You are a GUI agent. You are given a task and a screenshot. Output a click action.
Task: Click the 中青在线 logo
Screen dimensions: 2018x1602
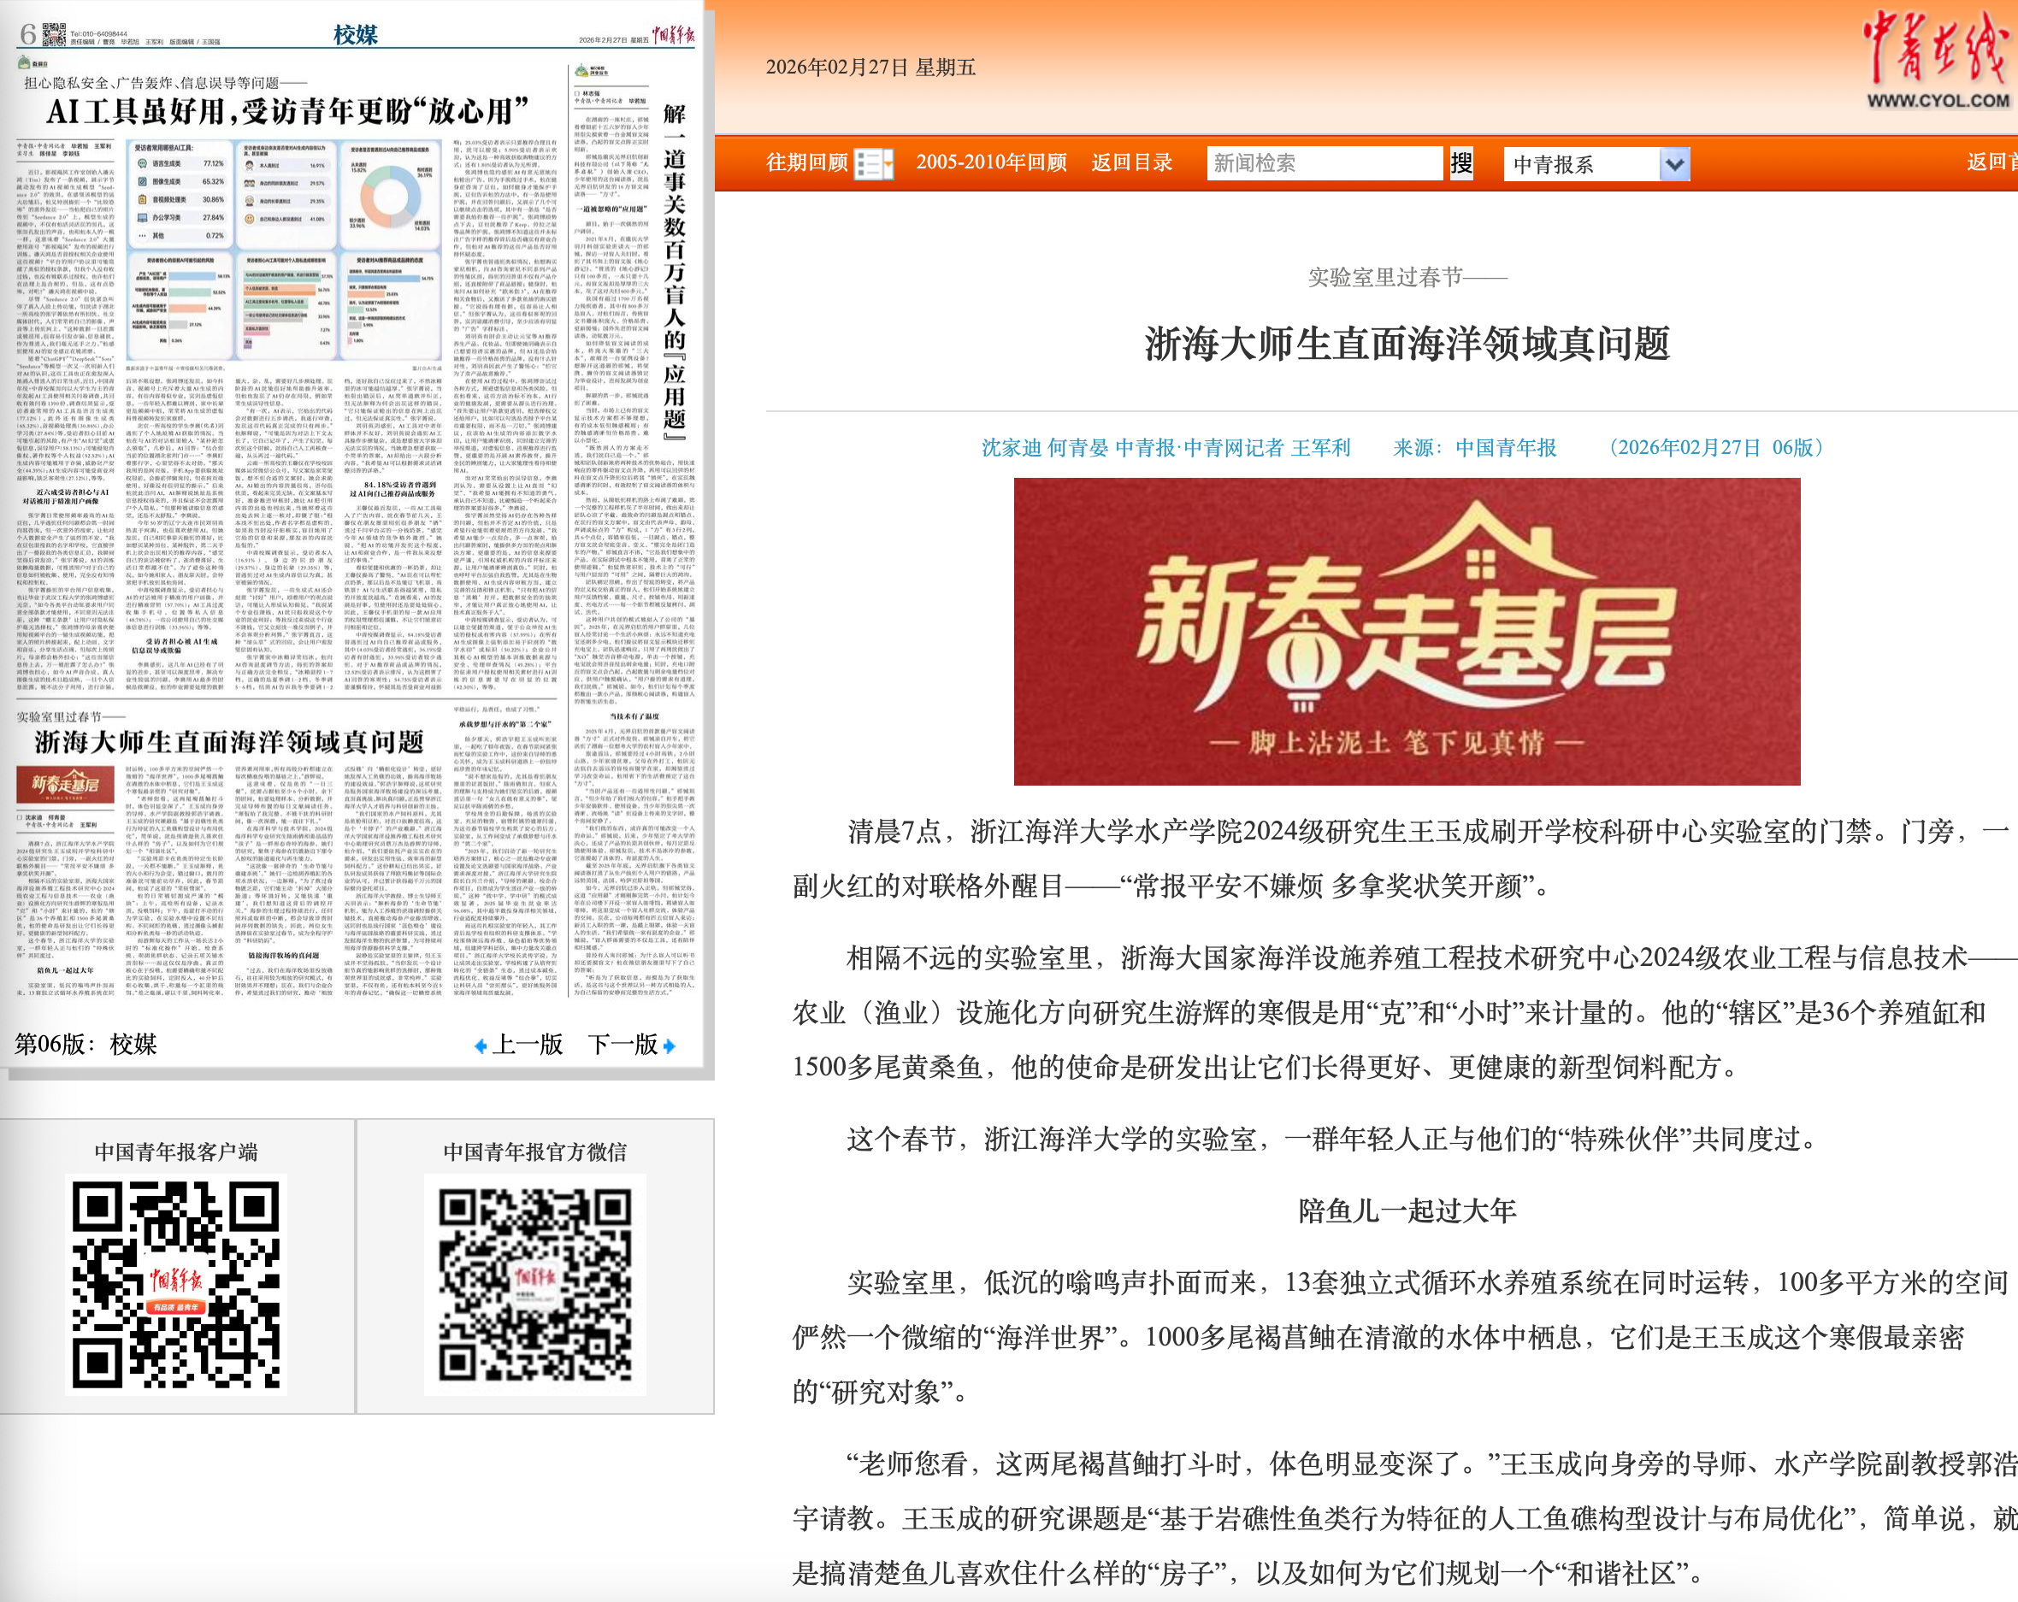point(1938,60)
